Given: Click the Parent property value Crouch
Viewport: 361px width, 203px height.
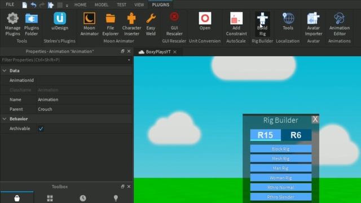Looking at the screenshot, I should tap(84, 109).
